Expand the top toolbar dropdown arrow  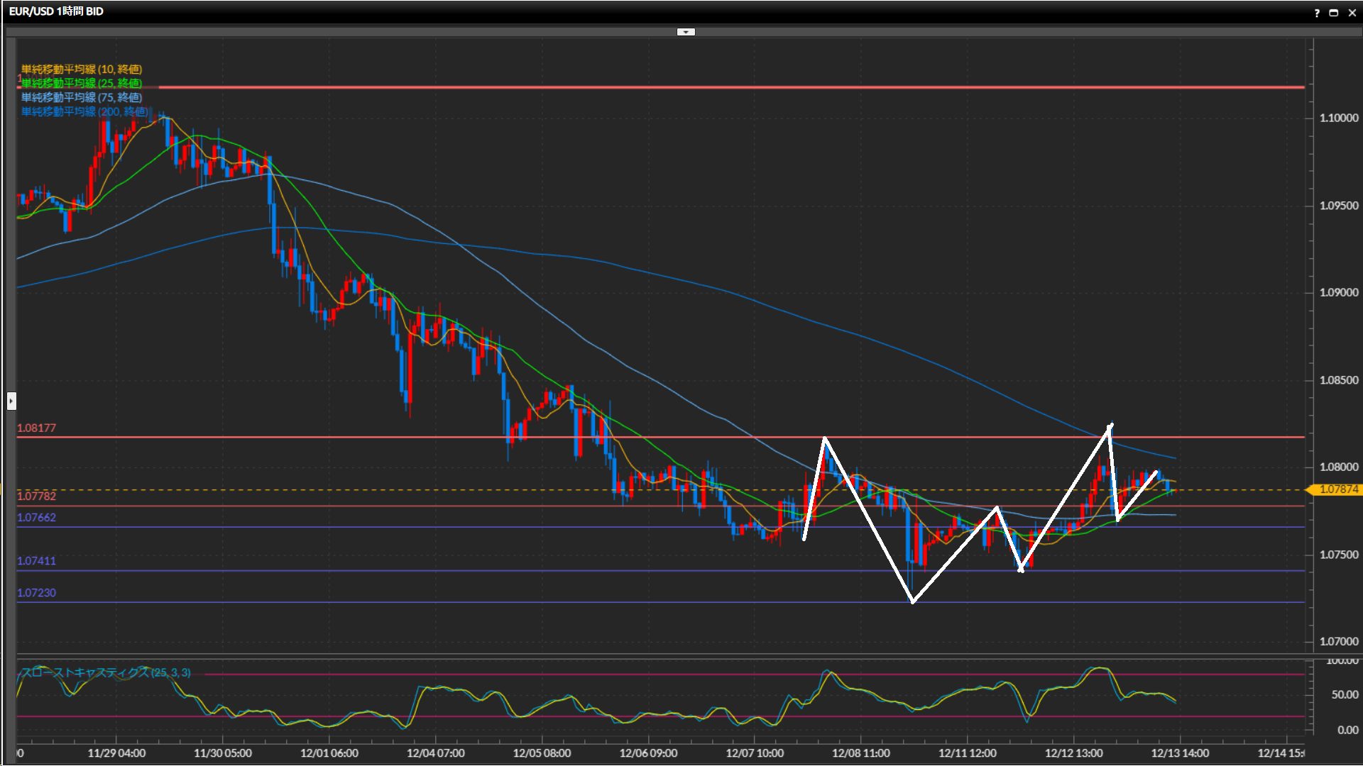click(685, 32)
